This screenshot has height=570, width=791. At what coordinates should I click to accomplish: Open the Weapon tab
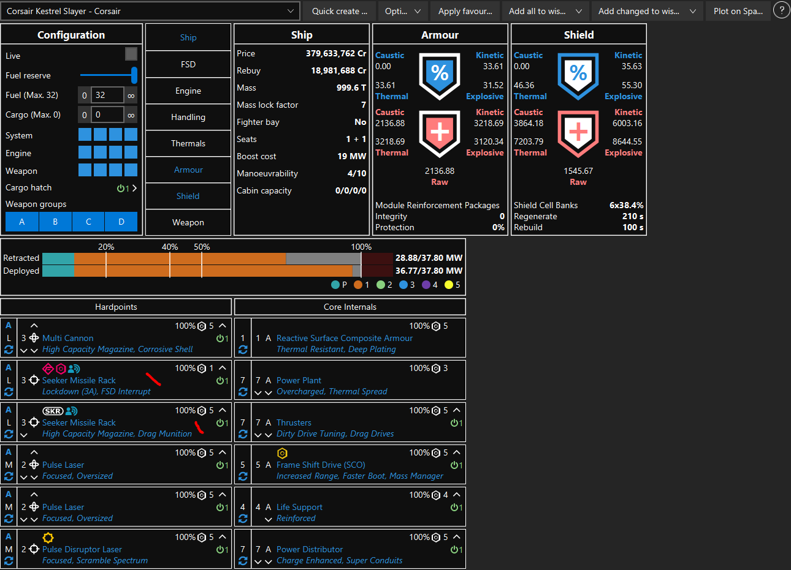(188, 222)
